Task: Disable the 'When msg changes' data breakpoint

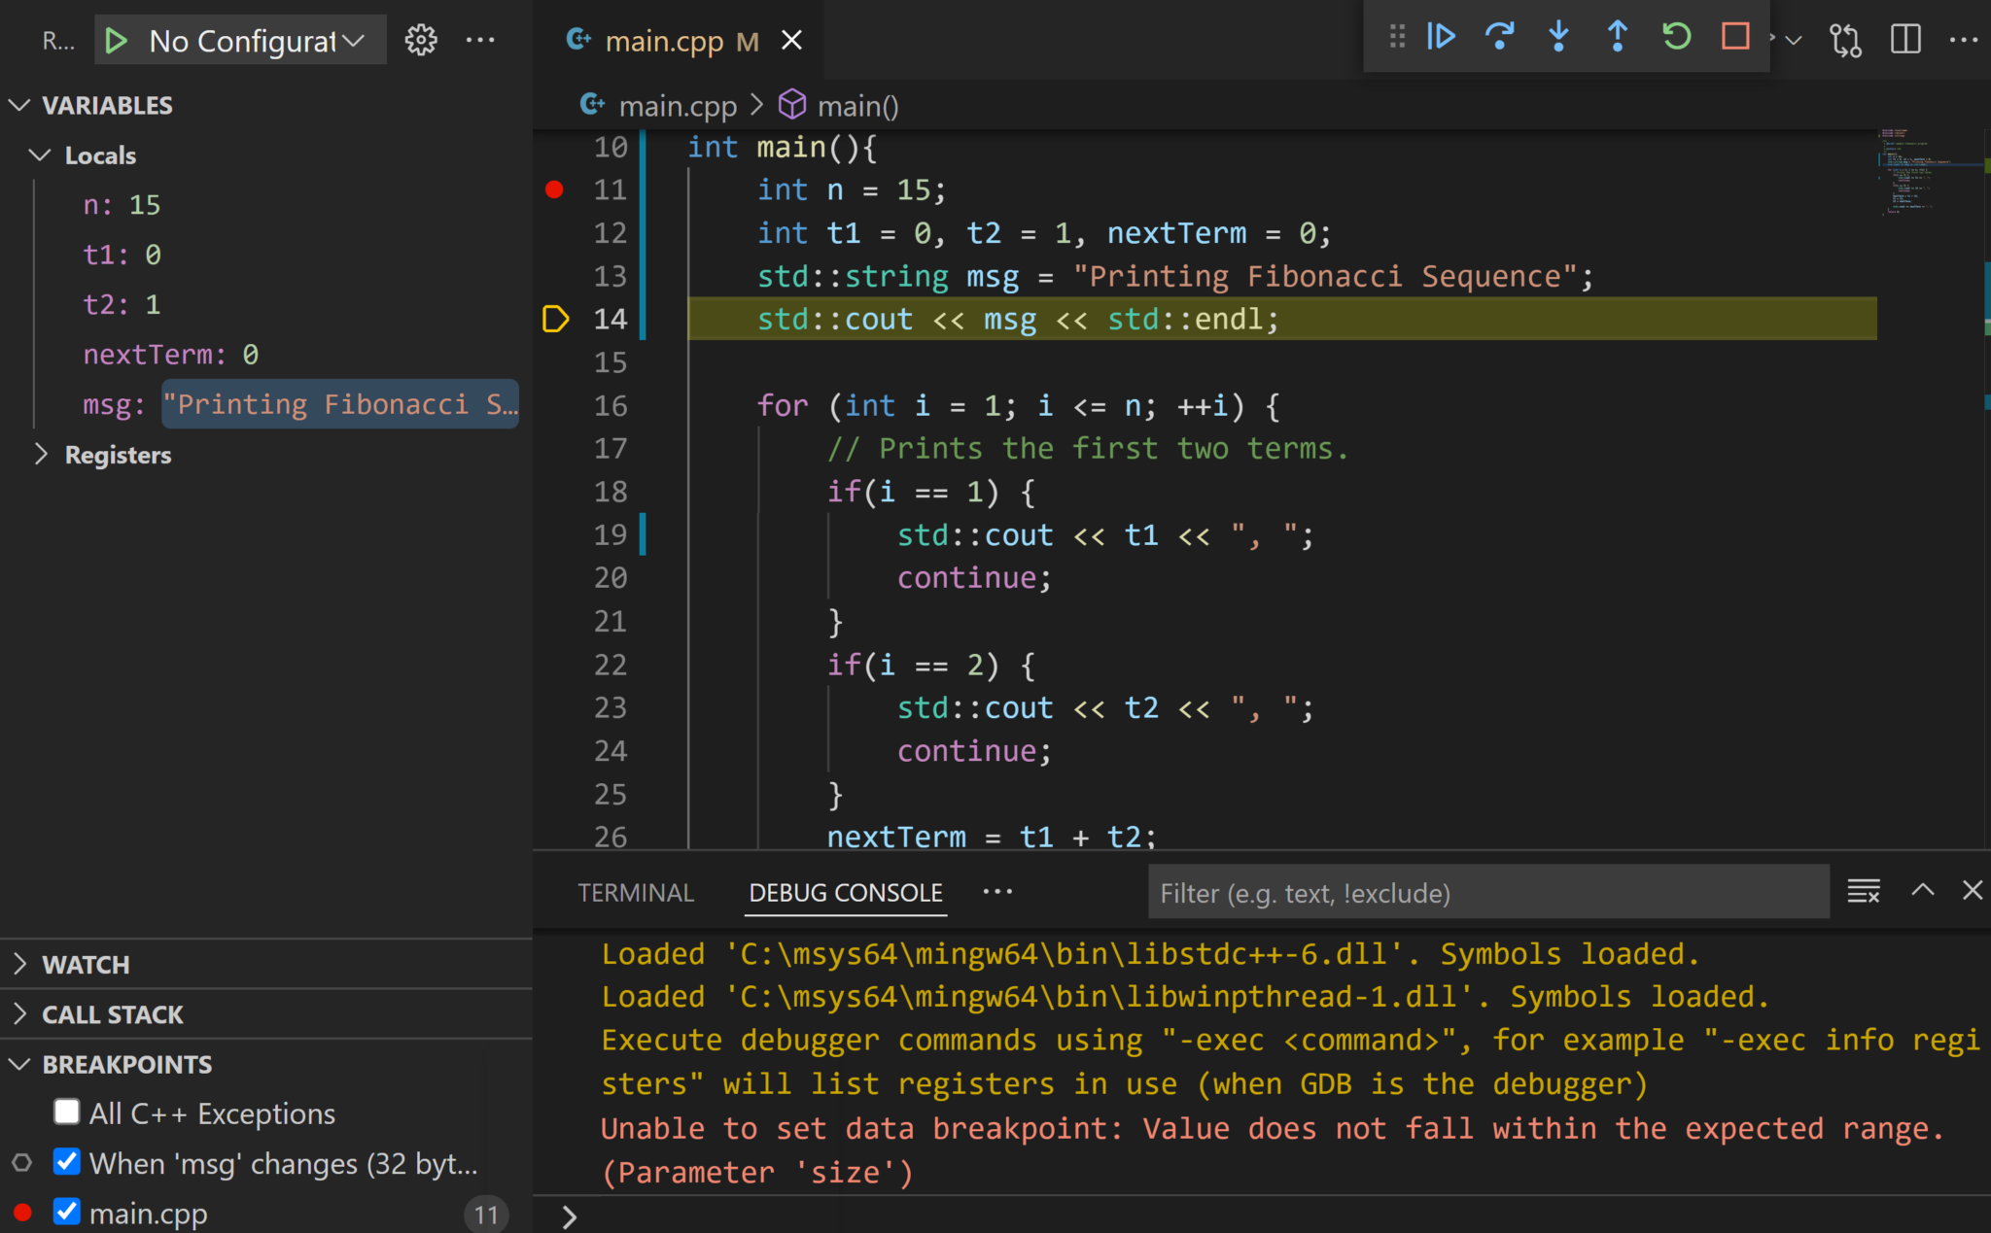Action: (x=66, y=1162)
